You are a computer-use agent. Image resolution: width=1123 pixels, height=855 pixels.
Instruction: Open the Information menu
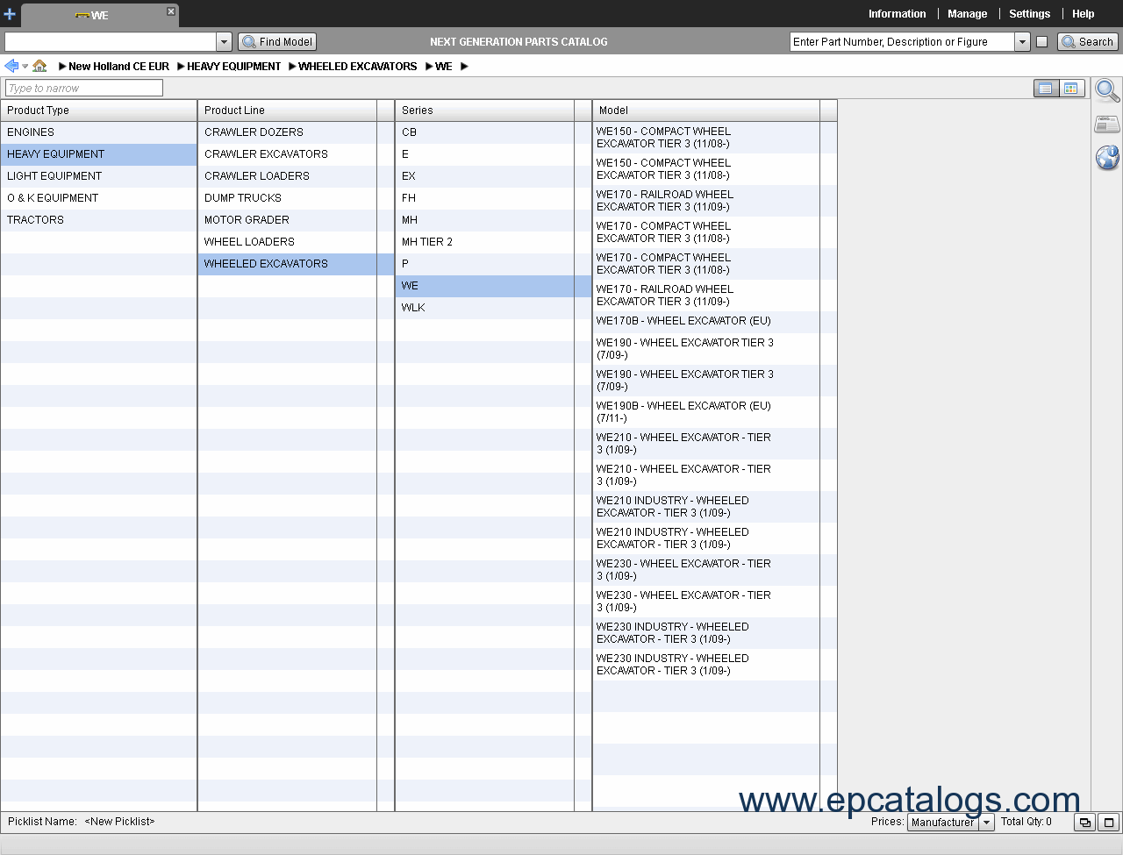point(897,14)
